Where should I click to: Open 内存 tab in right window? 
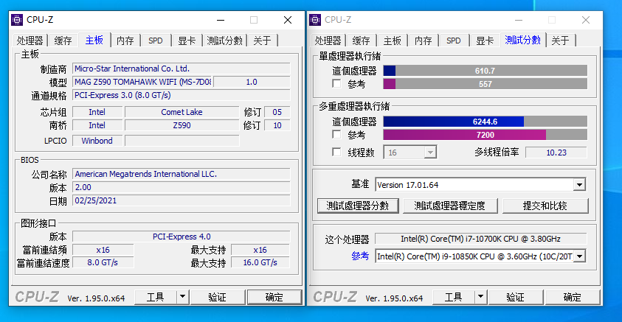(424, 41)
